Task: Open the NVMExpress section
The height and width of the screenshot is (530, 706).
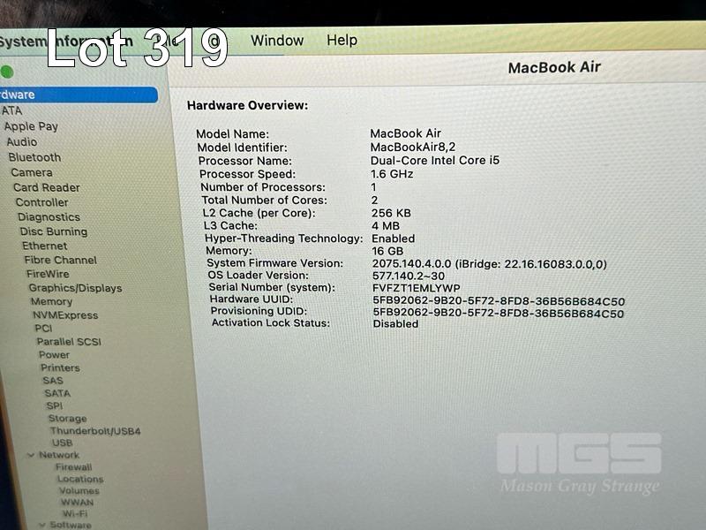Action: tap(65, 315)
